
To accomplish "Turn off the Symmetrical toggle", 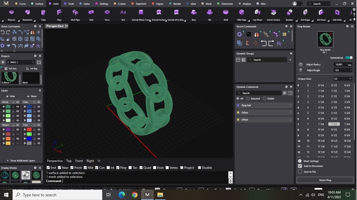I will click(x=349, y=58).
